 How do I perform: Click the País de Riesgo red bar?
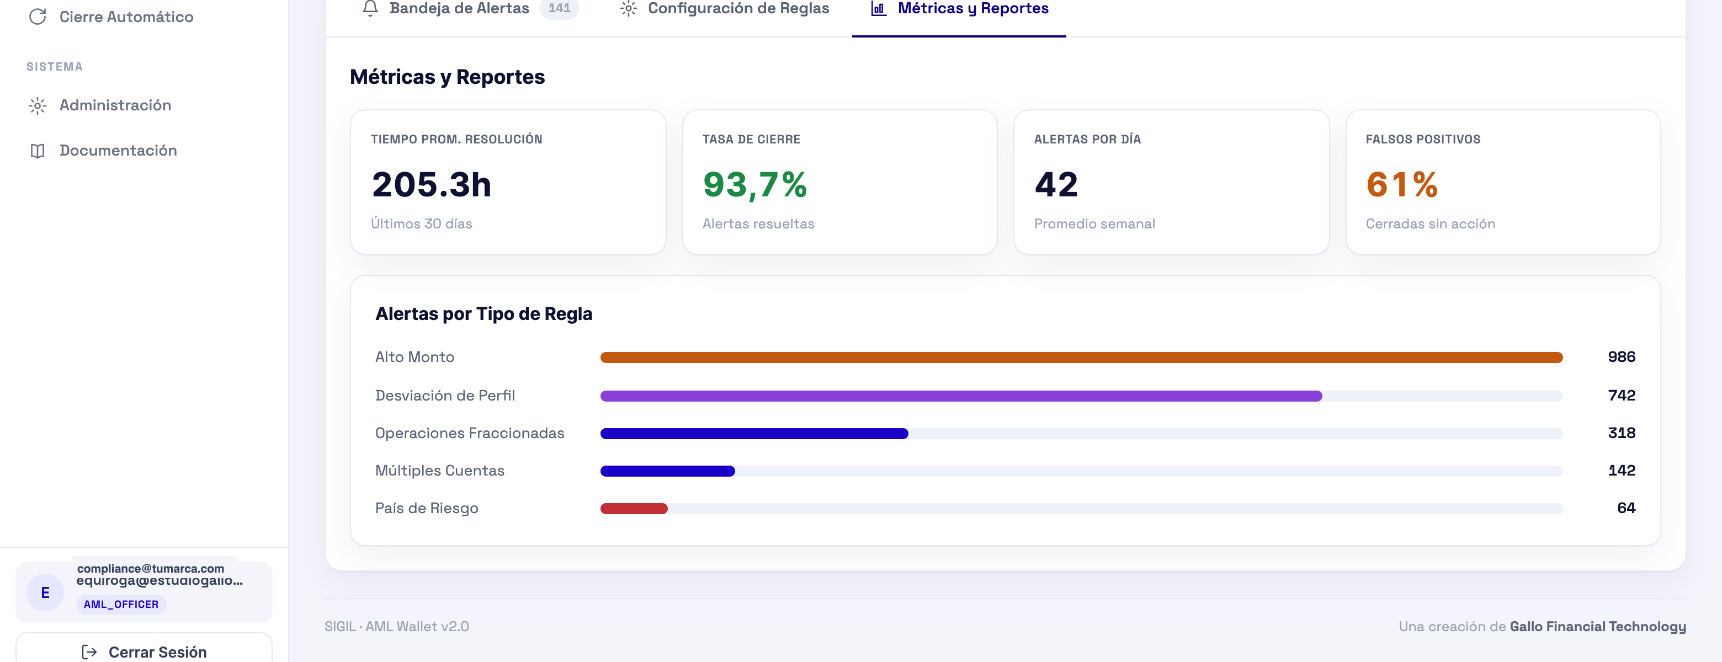(634, 509)
